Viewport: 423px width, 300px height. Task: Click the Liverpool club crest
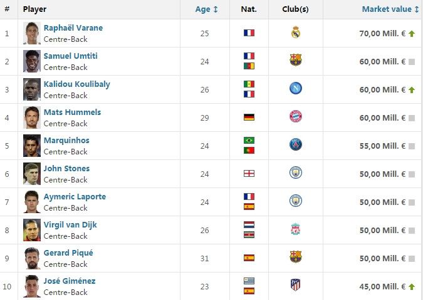click(x=296, y=229)
